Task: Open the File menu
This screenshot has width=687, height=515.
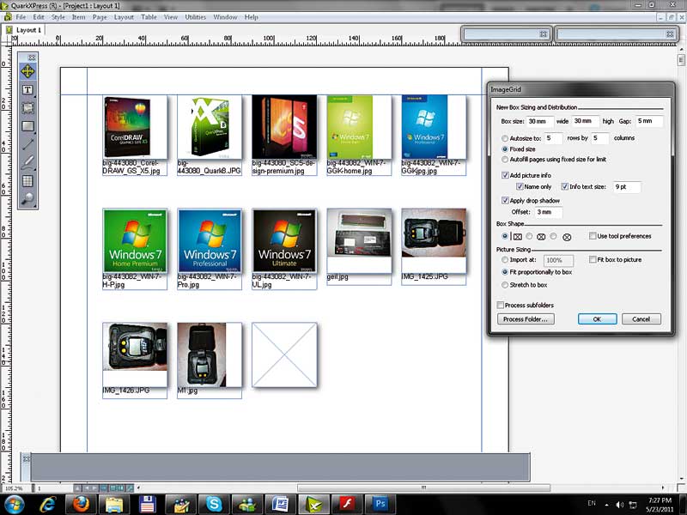Action: coord(21,17)
